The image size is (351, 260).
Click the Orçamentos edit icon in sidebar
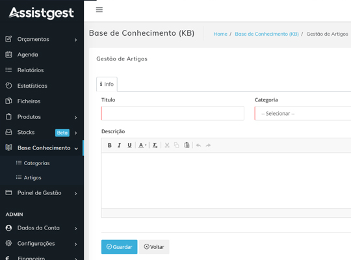point(8,39)
